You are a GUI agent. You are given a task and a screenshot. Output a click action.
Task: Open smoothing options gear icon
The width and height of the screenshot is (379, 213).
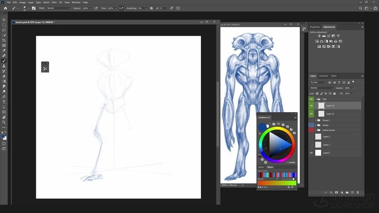(x=151, y=8)
